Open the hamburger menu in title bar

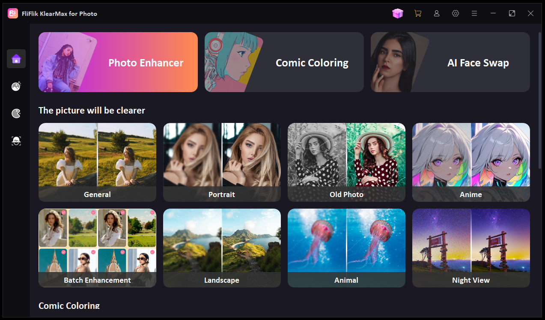point(474,13)
